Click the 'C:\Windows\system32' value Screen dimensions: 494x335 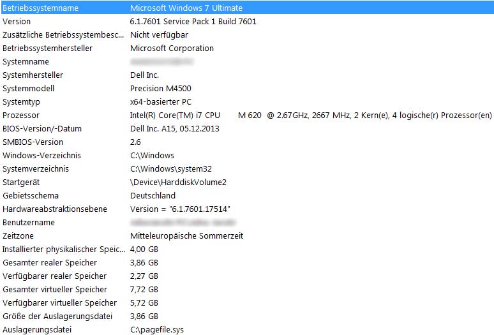[171, 168]
